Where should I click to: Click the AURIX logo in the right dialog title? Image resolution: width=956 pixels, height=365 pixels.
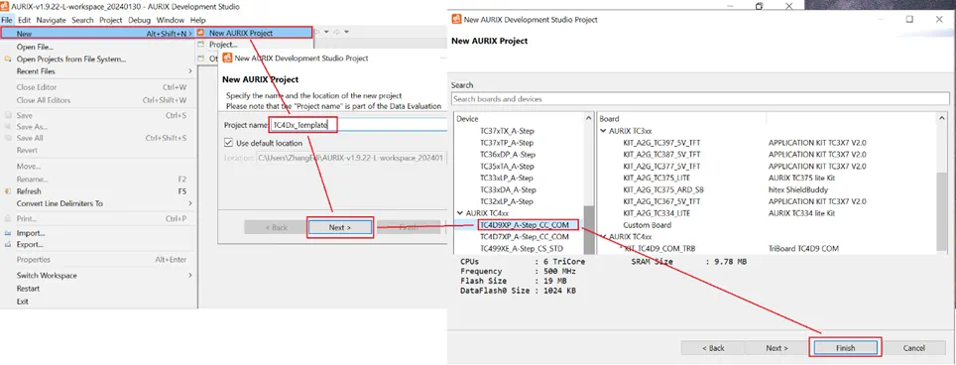(x=456, y=19)
